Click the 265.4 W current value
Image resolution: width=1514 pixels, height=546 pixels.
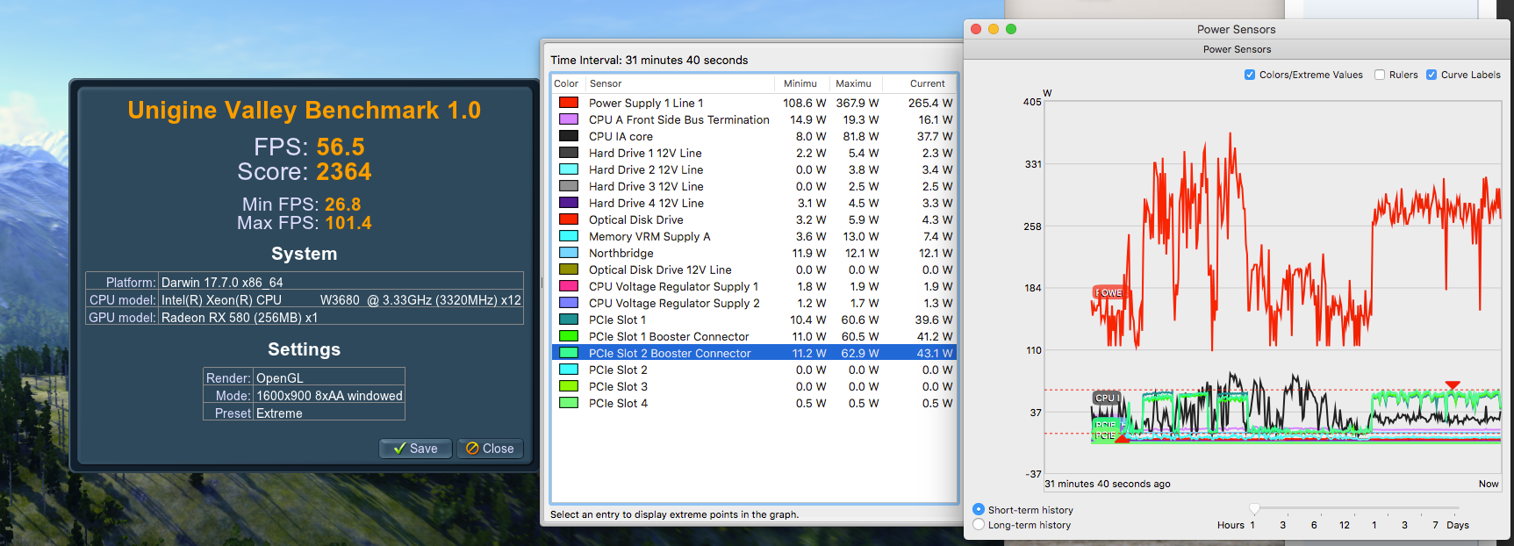tap(930, 103)
